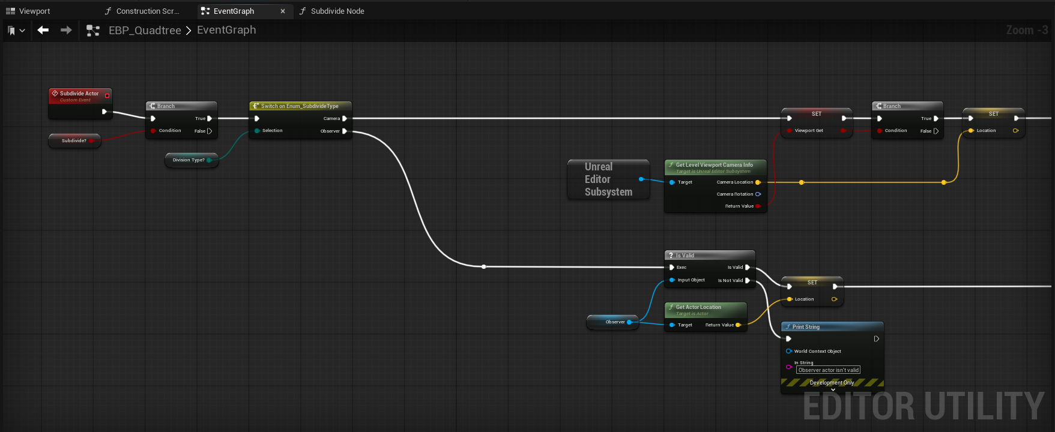Screen dimensions: 1055x432
Task: Click Location pin on the lower SET node
Action: click(790, 299)
